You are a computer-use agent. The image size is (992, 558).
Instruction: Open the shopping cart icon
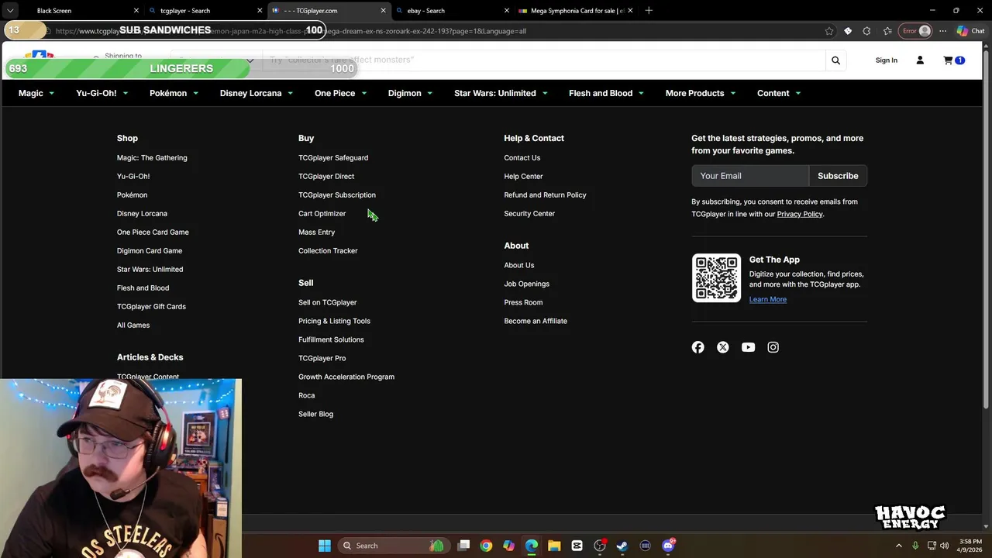[948, 60]
